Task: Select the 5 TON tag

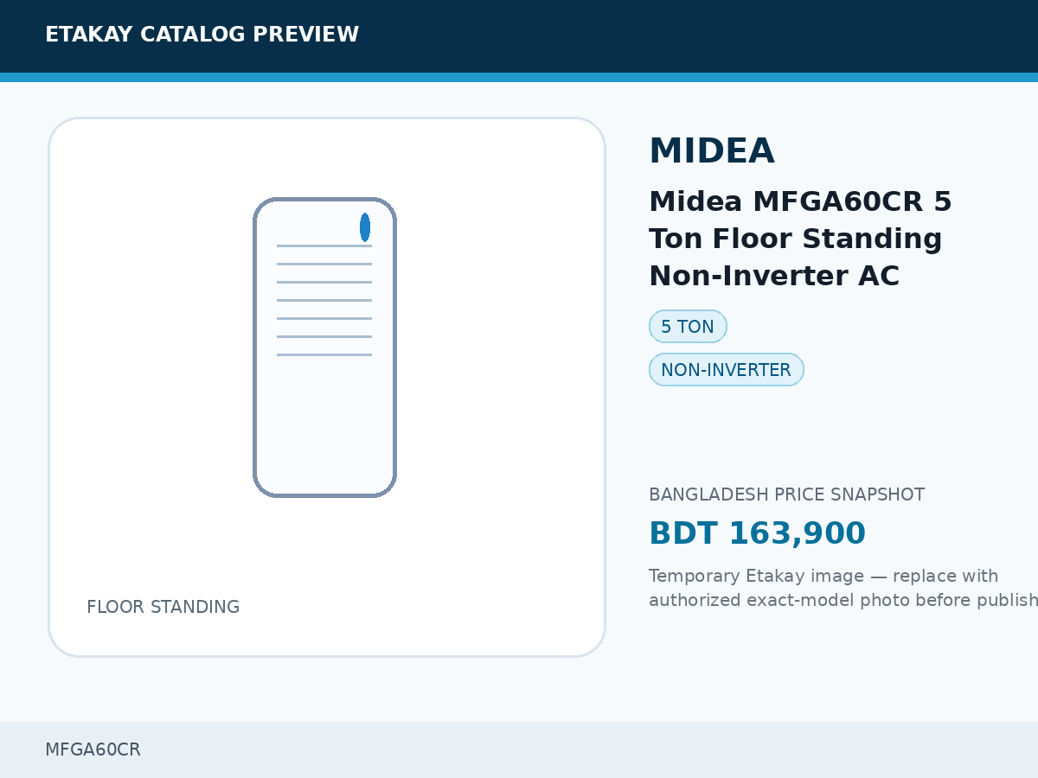Action: pos(688,327)
